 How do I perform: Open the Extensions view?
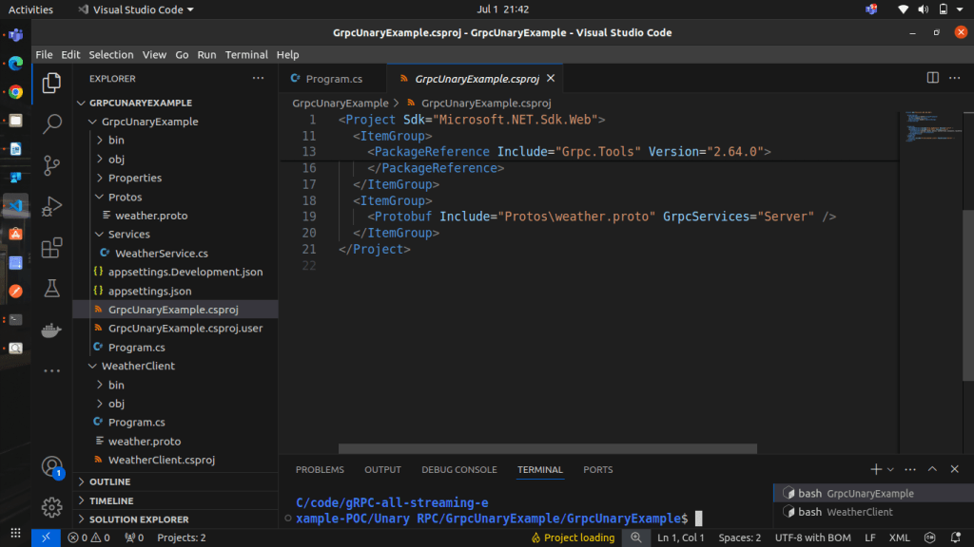pos(52,248)
